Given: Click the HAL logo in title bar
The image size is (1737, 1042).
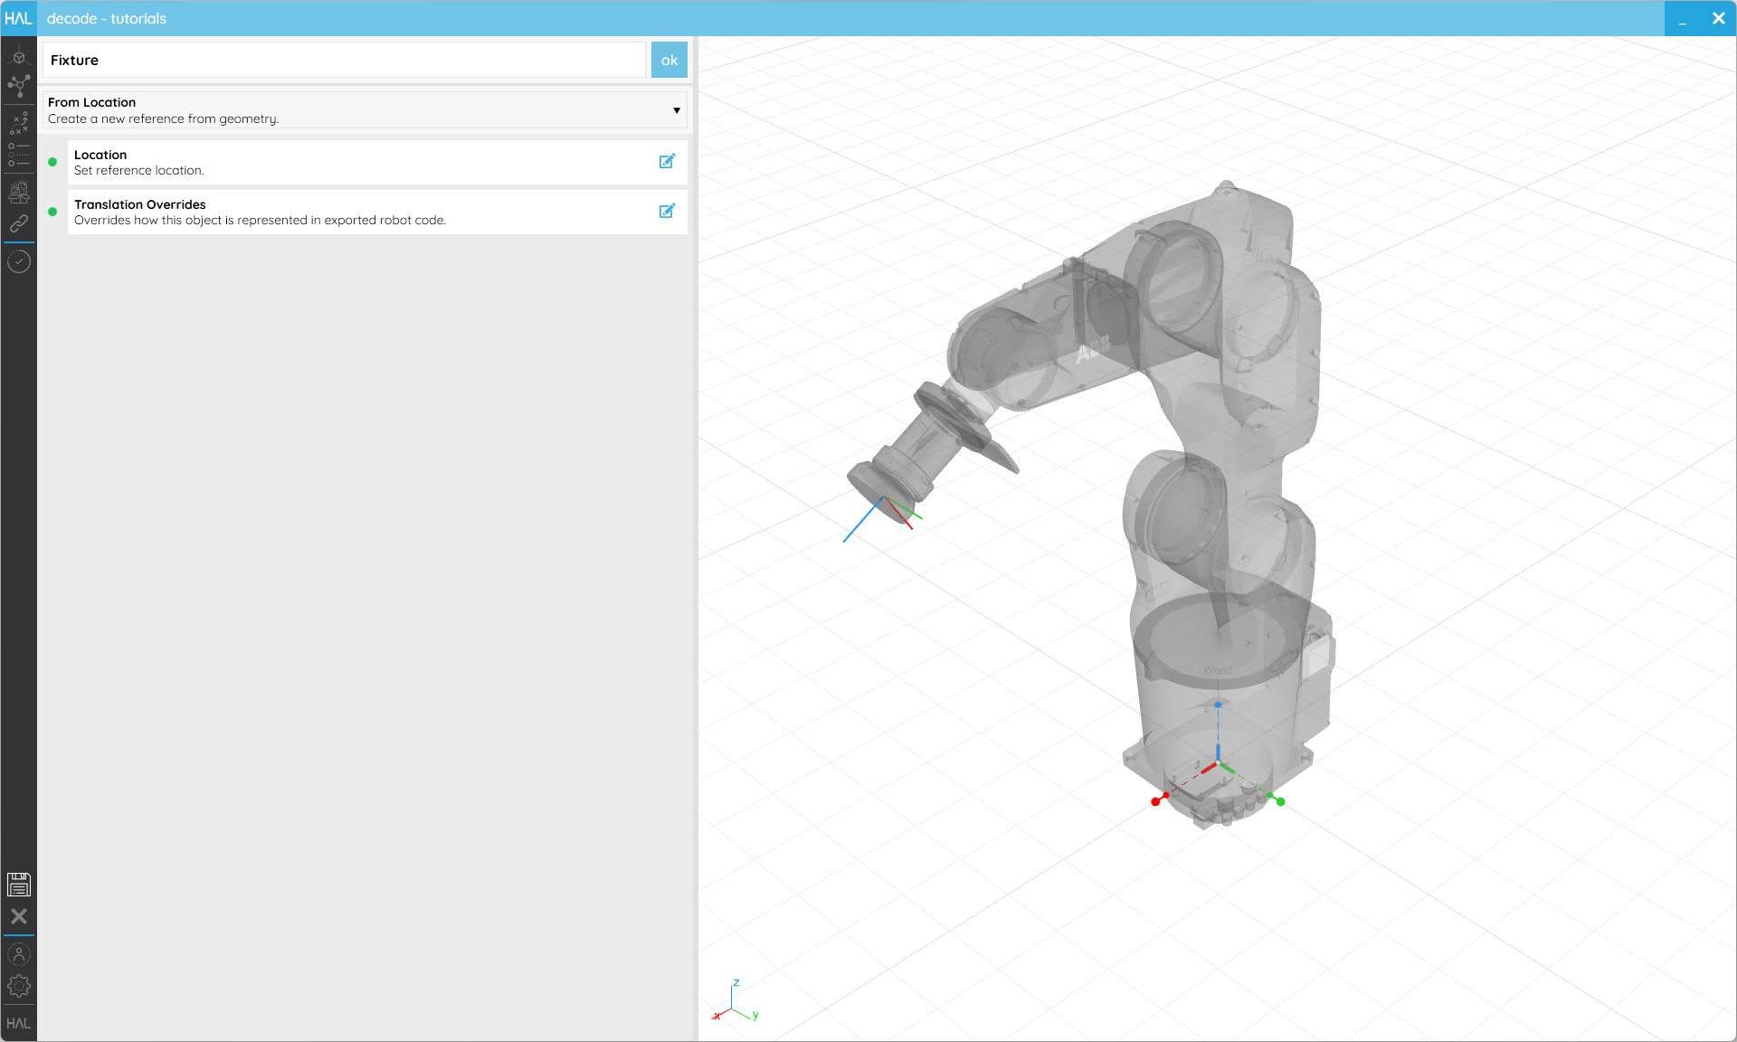Looking at the screenshot, I should tap(18, 18).
